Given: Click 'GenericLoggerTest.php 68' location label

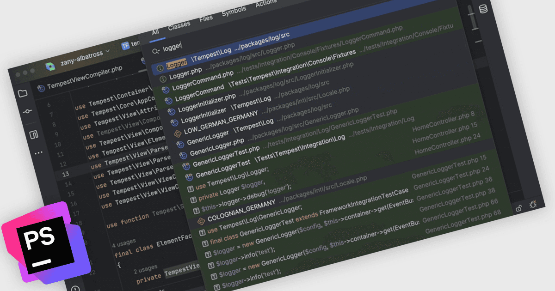Looking at the screenshot, I should click(463, 221).
